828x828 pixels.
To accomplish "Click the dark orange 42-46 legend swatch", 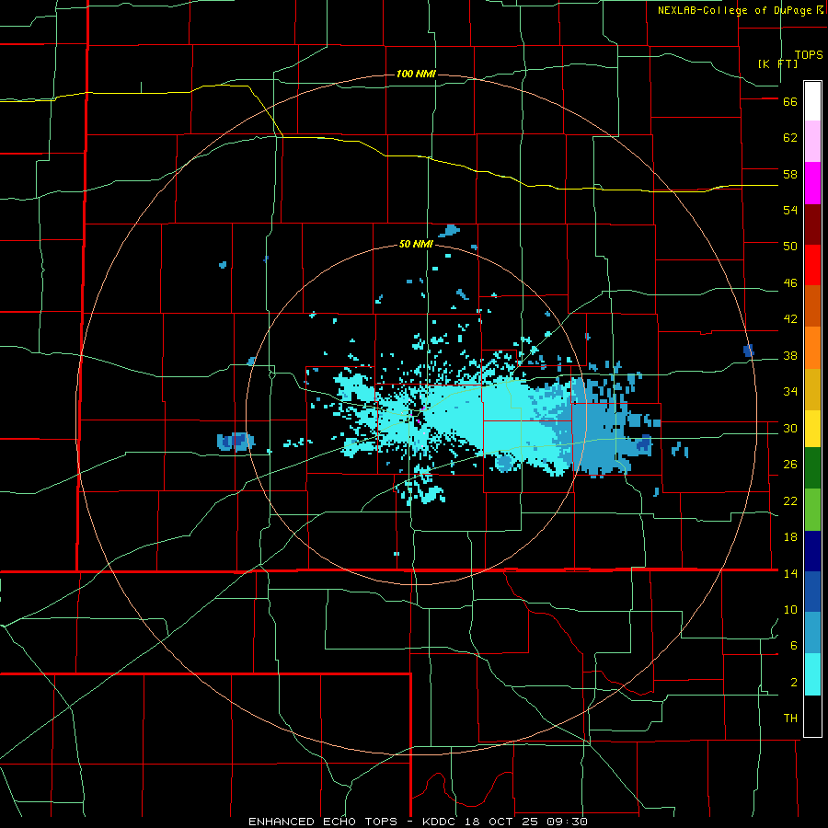I will coord(812,306).
